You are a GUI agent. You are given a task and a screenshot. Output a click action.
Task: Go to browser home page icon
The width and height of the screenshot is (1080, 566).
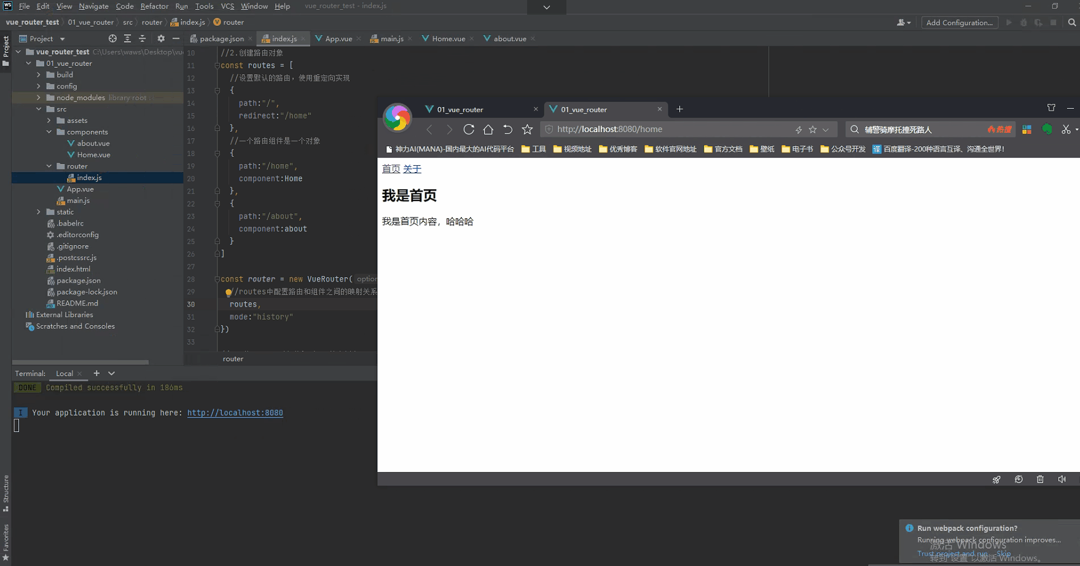(x=488, y=129)
